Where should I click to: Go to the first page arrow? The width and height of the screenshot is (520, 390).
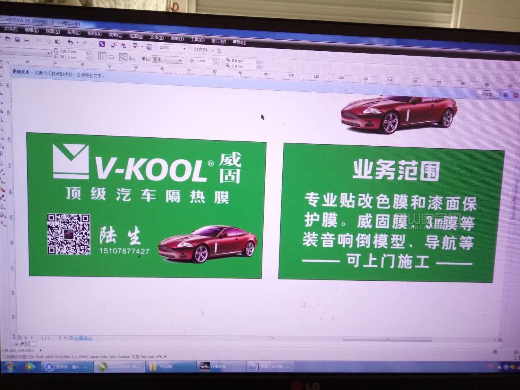pos(26,338)
